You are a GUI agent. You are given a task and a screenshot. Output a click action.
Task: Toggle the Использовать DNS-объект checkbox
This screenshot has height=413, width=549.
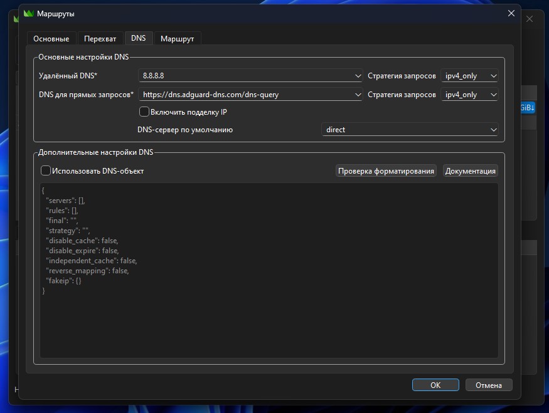(x=46, y=170)
